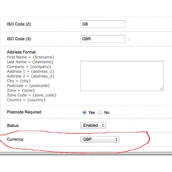Screen dimensions: 172x172
Task: Open the Status dropdown showing Enabled
Action: [x=93, y=125]
